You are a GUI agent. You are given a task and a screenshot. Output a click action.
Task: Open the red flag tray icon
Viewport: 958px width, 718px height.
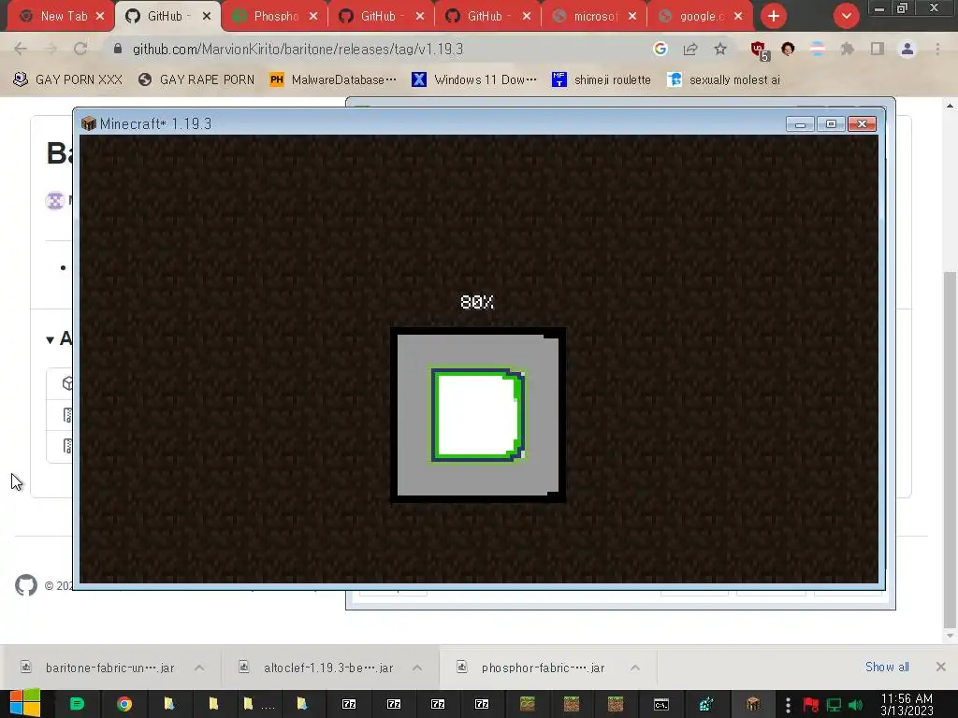[811, 705]
